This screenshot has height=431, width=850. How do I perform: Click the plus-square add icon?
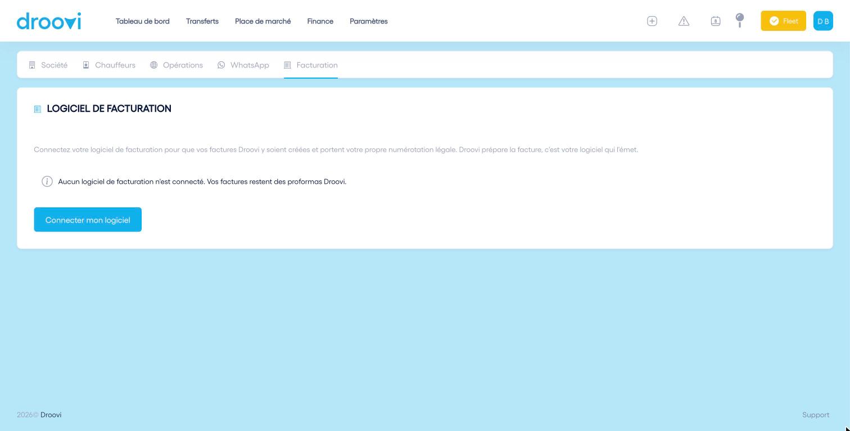coord(652,21)
